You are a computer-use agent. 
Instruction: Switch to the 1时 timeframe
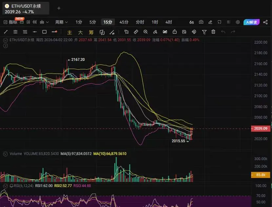point(155,22)
